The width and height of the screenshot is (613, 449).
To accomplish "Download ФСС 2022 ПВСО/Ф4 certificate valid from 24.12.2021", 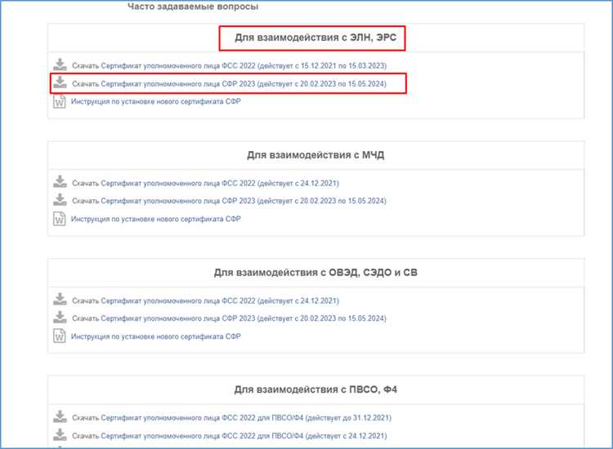I will point(230,436).
